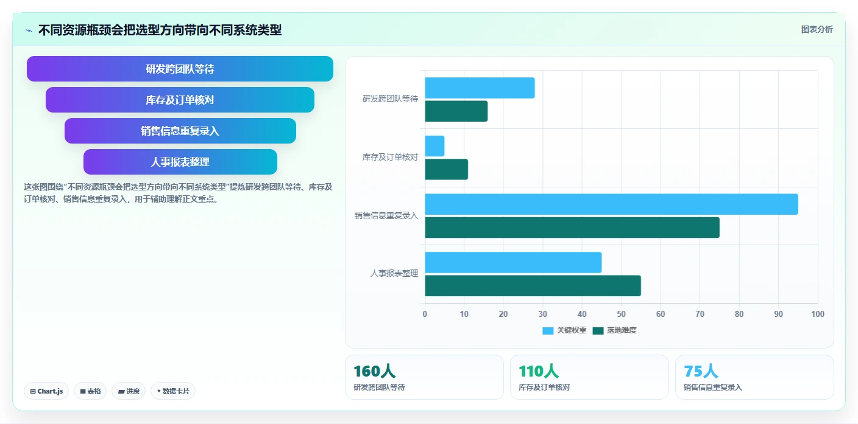Click the 75人 data card
Screen dimensions: 858x424
tap(754, 377)
